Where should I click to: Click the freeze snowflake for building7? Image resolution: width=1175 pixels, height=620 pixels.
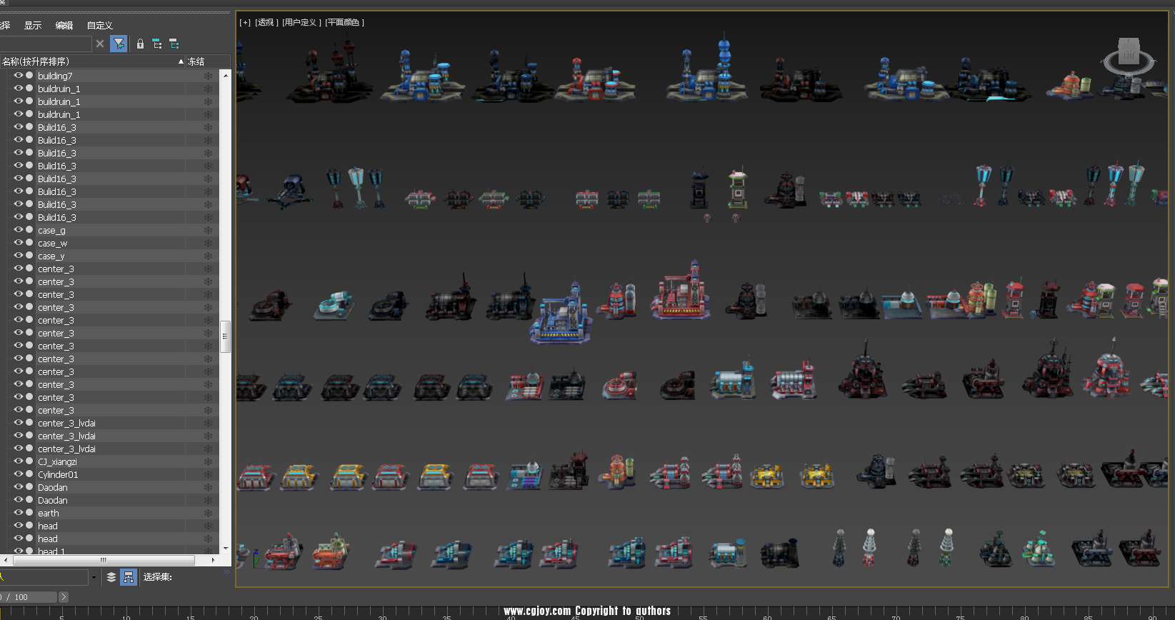coord(208,76)
